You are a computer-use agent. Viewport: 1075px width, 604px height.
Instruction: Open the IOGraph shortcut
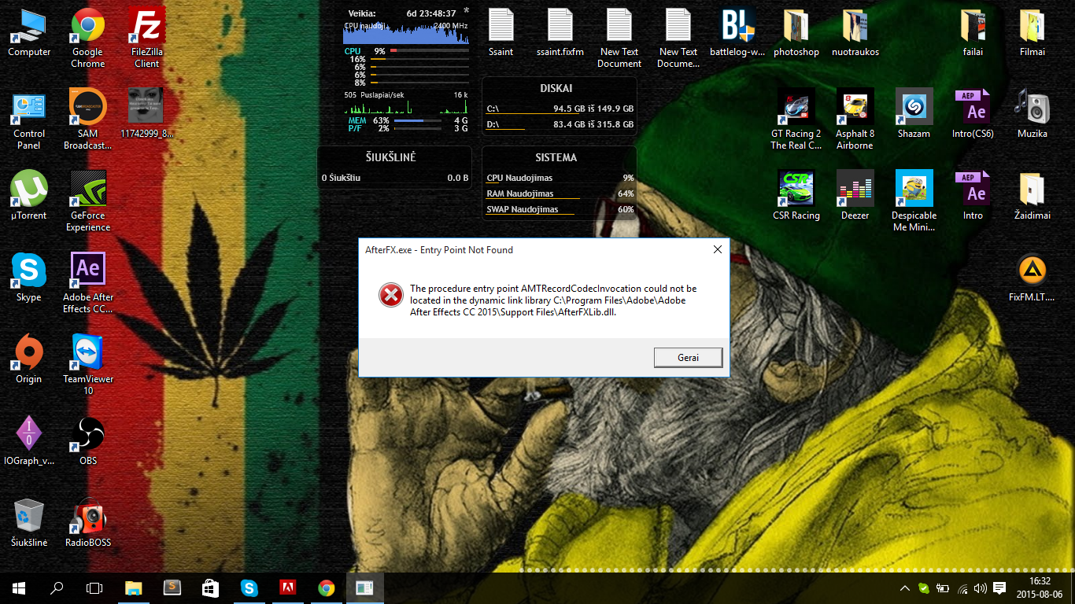coord(29,441)
